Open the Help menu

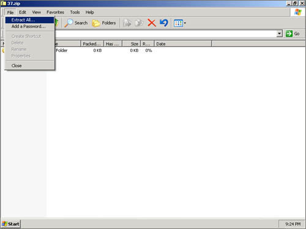tap(89, 12)
